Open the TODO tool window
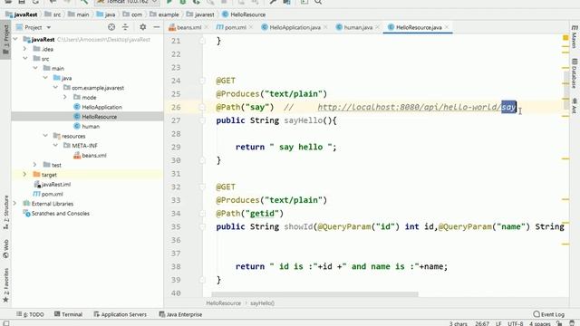Image resolution: width=580 pixels, height=326 pixels. click(x=30, y=314)
